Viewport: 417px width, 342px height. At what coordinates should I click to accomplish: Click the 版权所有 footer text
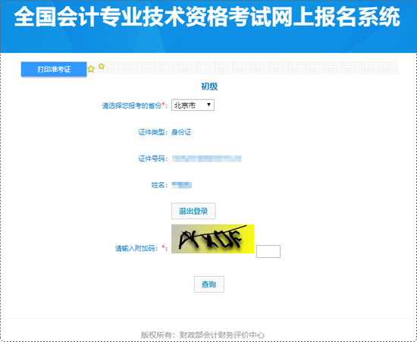pyautogui.click(x=202, y=335)
